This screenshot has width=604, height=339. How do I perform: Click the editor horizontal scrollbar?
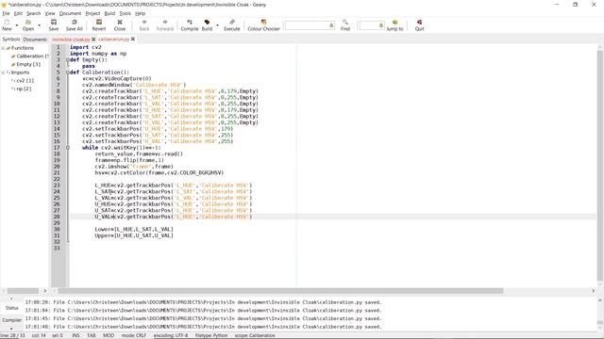(280, 291)
